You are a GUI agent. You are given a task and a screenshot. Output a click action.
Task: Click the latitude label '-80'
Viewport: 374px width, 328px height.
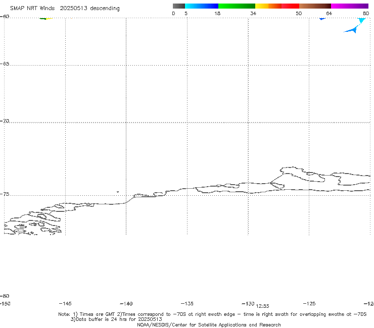[5, 296]
